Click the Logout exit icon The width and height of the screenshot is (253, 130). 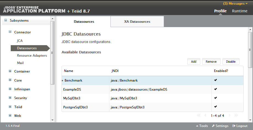234,126
